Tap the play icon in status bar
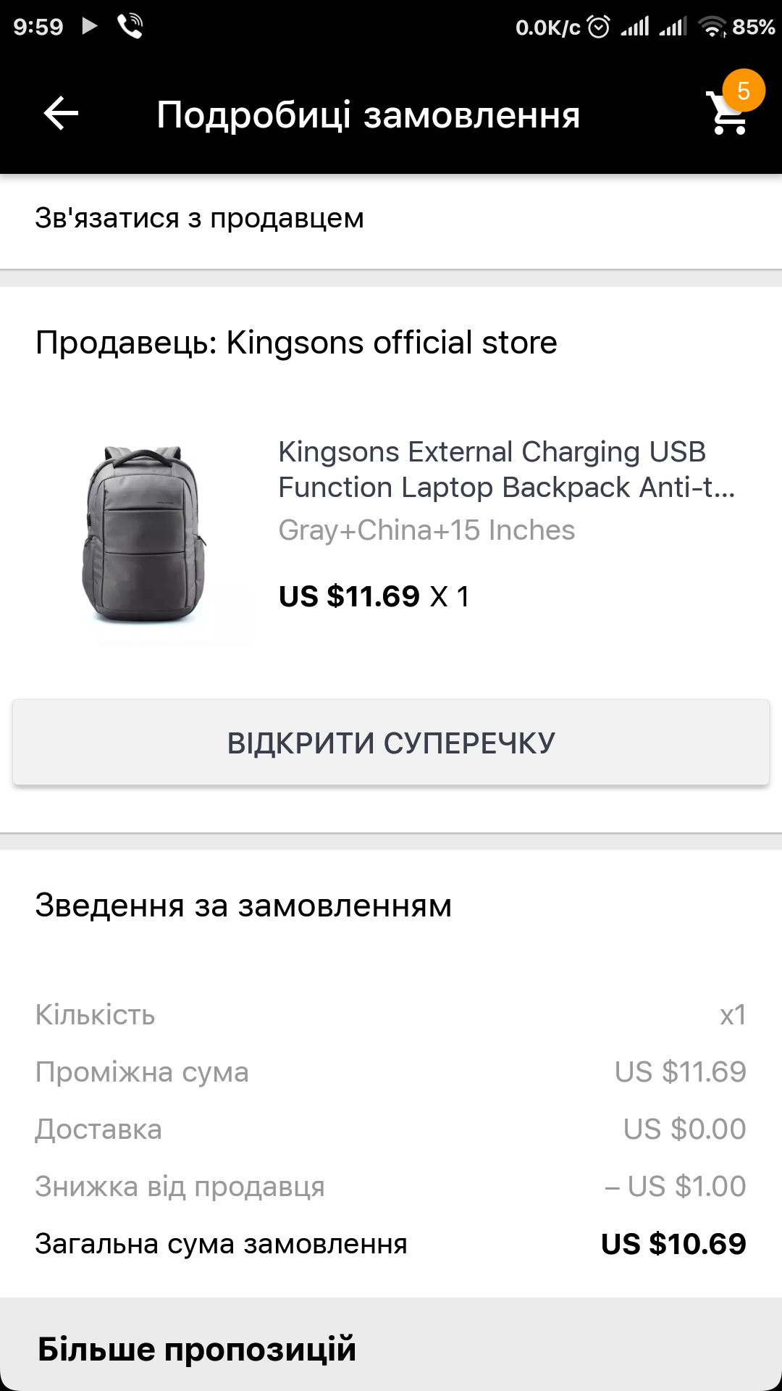Screen dimensions: 782x1391 click(90, 27)
